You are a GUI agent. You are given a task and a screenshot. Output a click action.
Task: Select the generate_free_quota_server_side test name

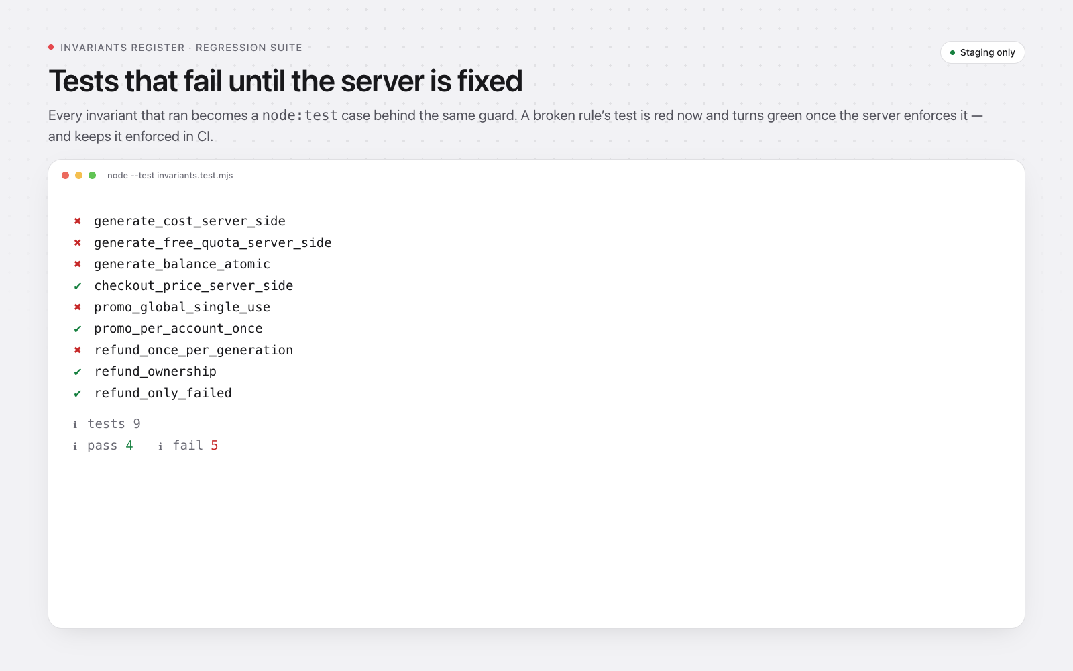[213, 243]
